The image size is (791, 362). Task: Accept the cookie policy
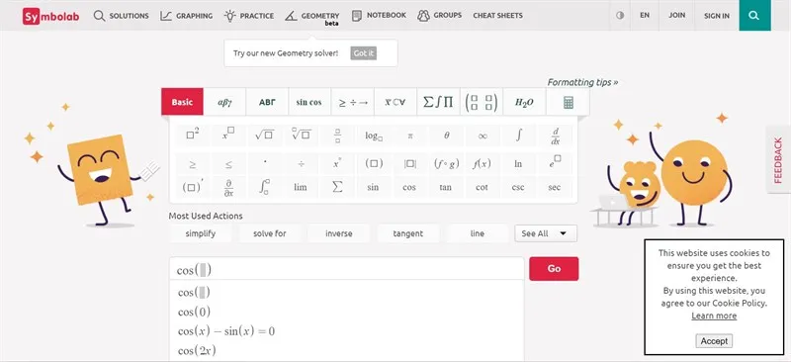(x=714, y=341)
